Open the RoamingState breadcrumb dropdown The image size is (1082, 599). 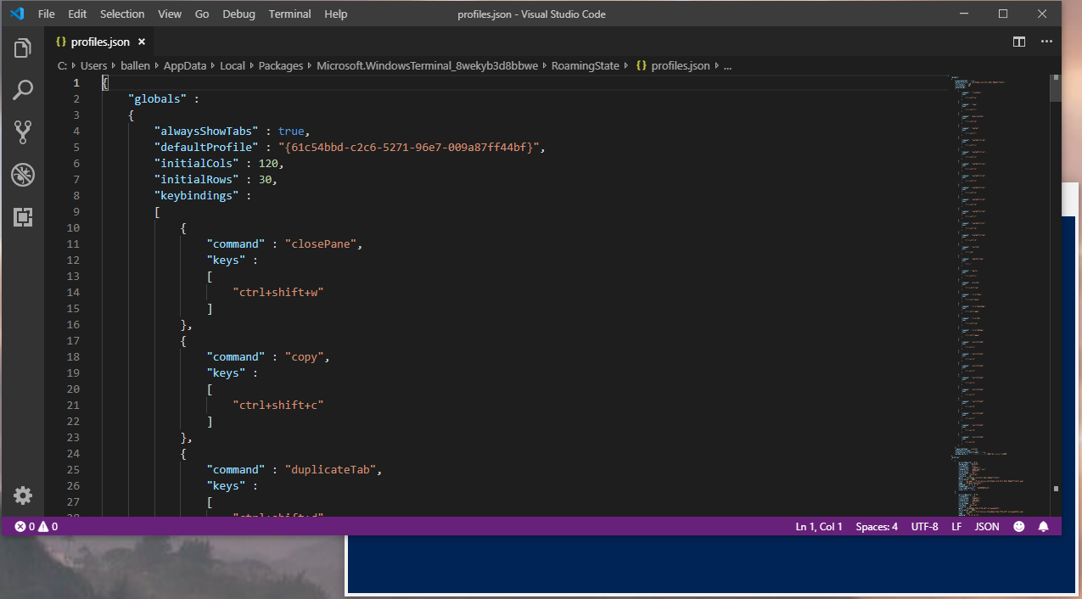[x=585, y=65]
